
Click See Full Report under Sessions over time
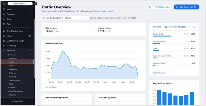tap(51, 87)
